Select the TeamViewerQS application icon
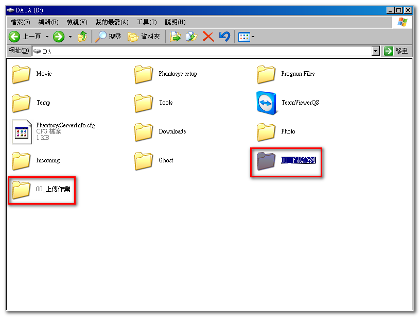 click(266, 103)
